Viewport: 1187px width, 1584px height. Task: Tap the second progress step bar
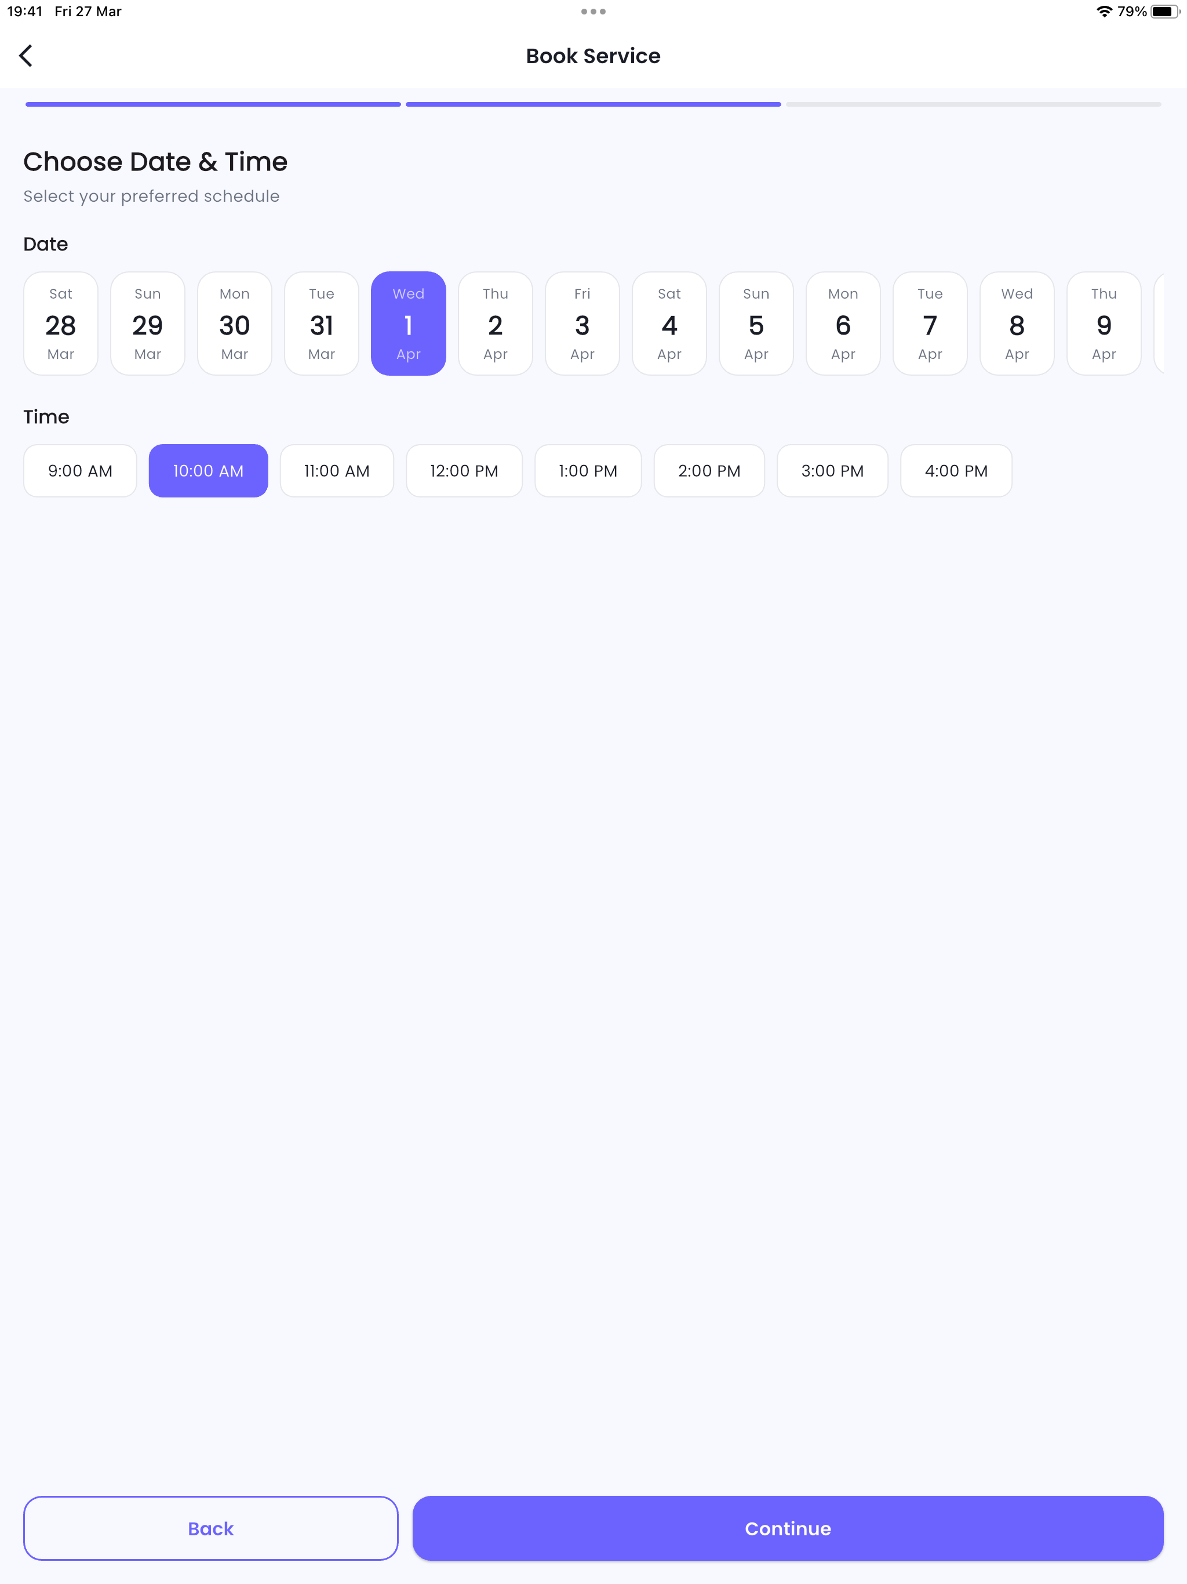pos(593,104)
